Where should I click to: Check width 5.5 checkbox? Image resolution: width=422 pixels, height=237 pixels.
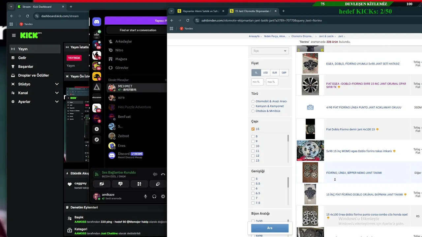[x=253, y=184]
